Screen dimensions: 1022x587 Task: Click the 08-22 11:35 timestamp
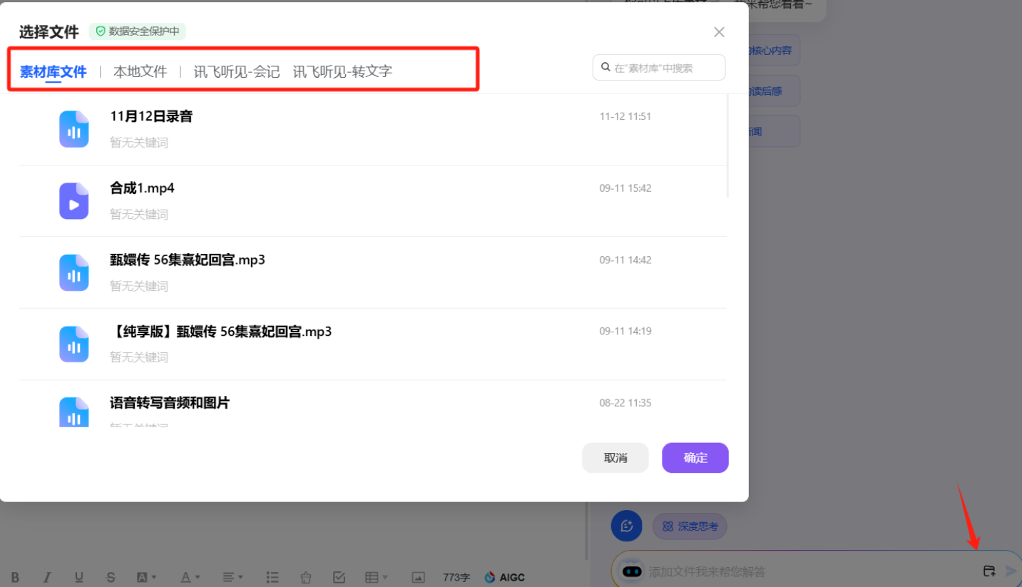point(625,403)
